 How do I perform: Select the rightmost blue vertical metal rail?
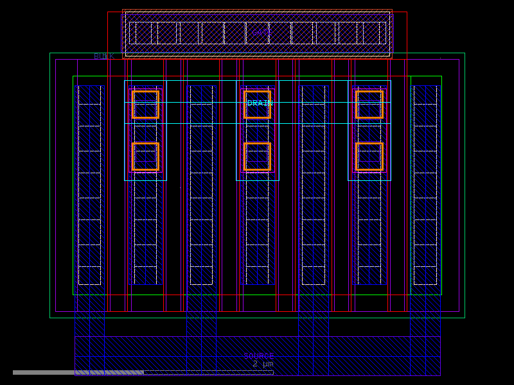pyautogui.click(x=424, y=193)
